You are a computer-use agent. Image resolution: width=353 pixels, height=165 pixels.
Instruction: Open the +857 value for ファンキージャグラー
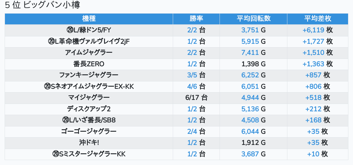(x=313, y=75)
